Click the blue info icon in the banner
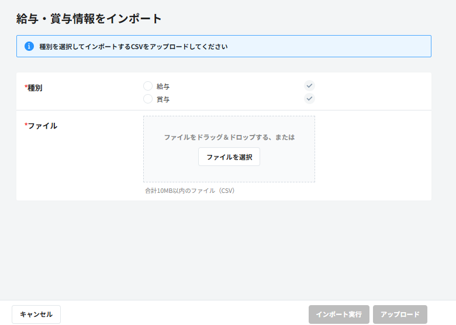The image size is (456, 325). click(29, 46)
